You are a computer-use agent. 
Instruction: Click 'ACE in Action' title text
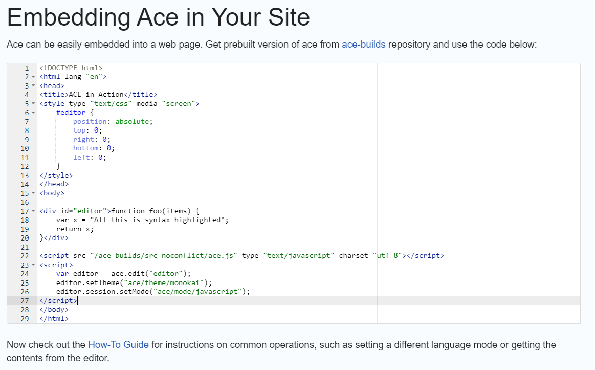click(x=96, y=95)
